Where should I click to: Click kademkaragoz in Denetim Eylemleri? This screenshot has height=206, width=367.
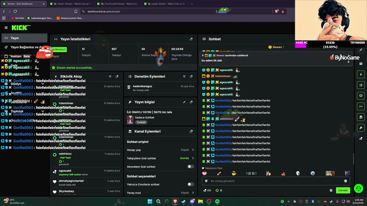pos(142,86)
